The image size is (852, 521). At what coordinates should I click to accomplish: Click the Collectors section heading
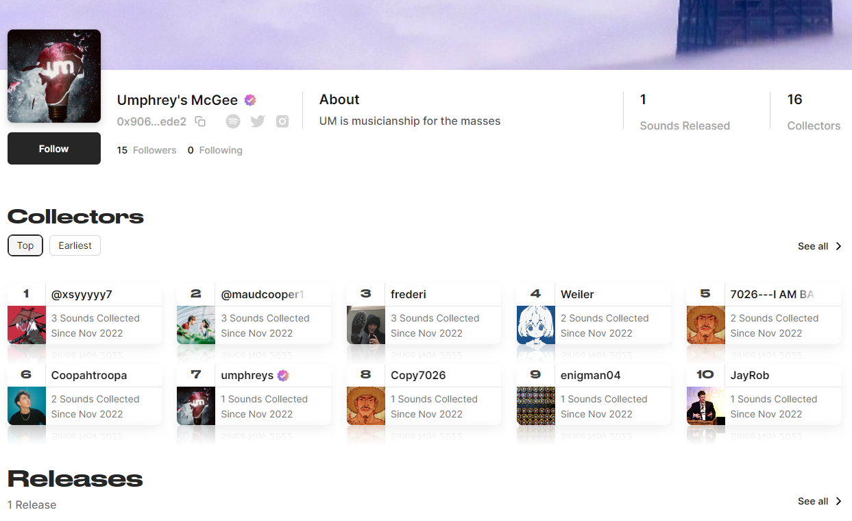click(75, 217)
